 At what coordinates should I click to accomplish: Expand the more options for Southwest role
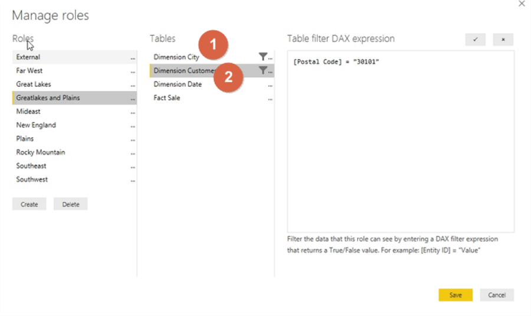[133, 180]
